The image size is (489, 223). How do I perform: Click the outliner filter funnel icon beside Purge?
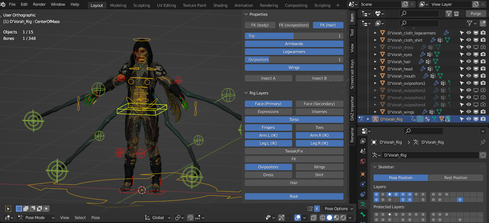tap(449, 14)
